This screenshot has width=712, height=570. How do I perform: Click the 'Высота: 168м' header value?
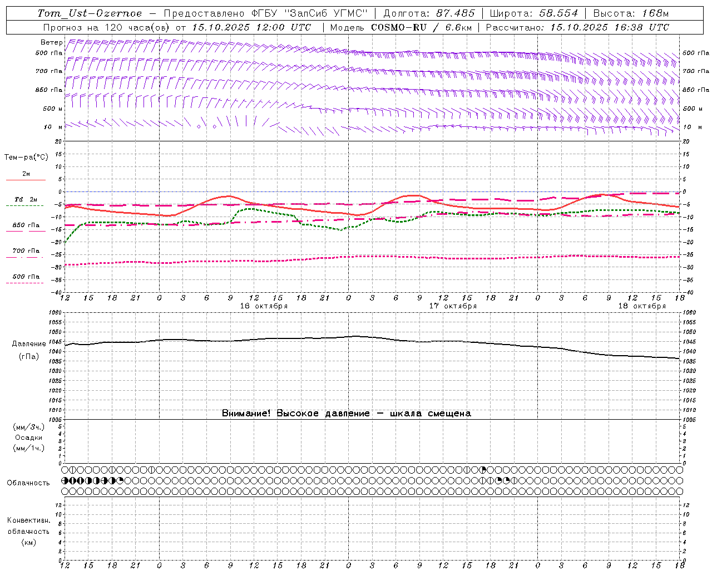coord(631,13)
